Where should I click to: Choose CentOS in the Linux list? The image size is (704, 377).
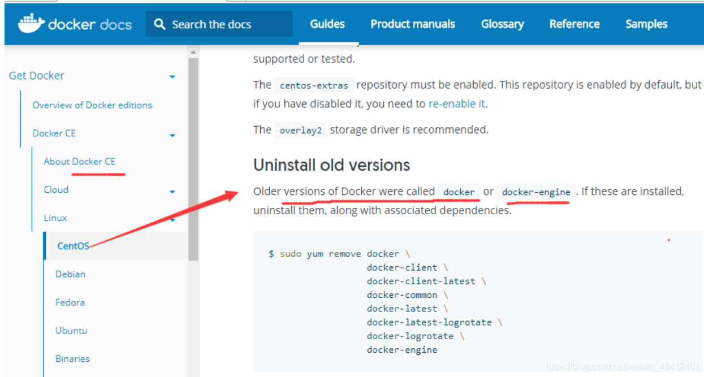[x=74, y=246]
